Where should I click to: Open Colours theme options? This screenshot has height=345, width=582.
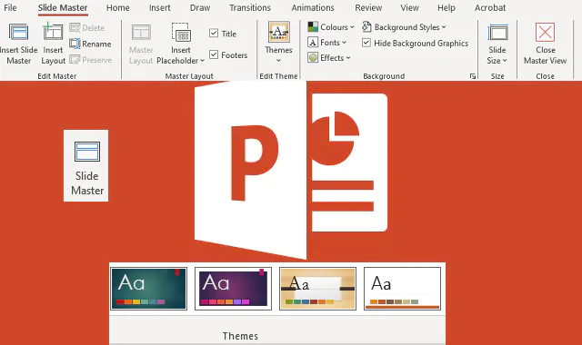(331, 27)
